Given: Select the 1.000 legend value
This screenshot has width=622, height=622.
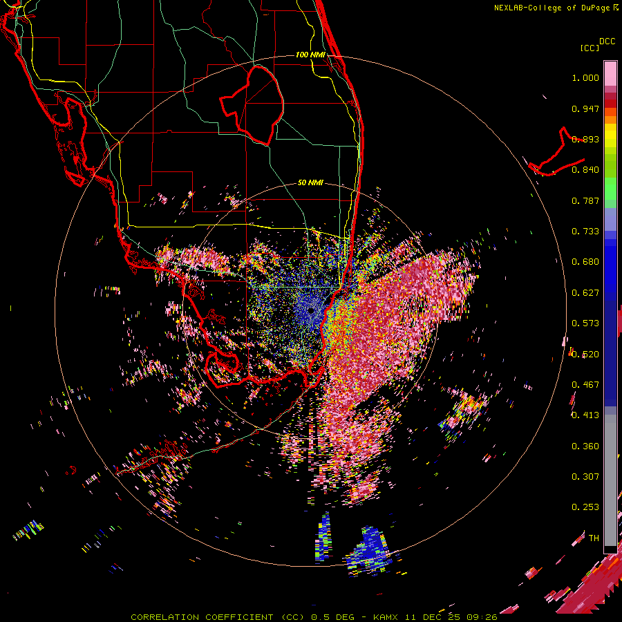Looking at the screenshot, I should click(x=585, y=77).
